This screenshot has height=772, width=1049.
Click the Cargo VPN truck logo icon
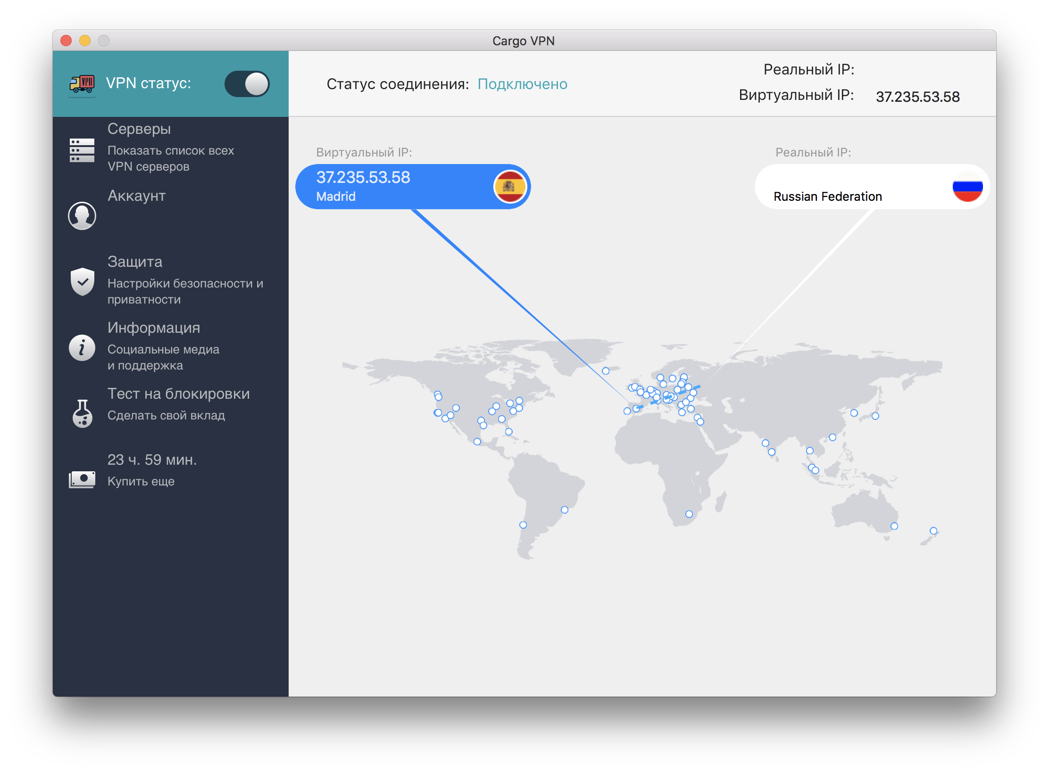[x=82, y=84]
